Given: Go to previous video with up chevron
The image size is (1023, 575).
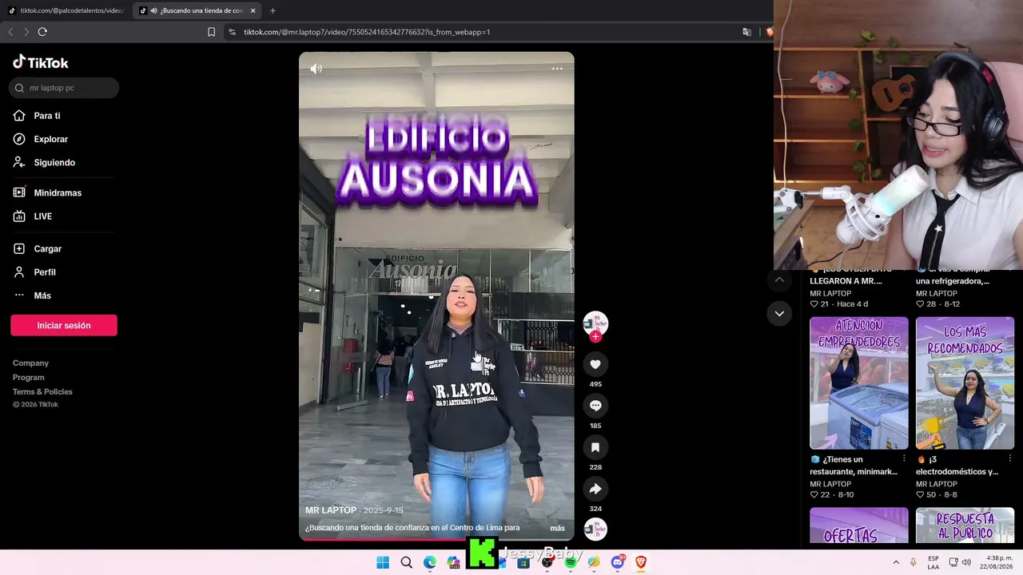Looking at the screenshot, I should click(779, 279).
